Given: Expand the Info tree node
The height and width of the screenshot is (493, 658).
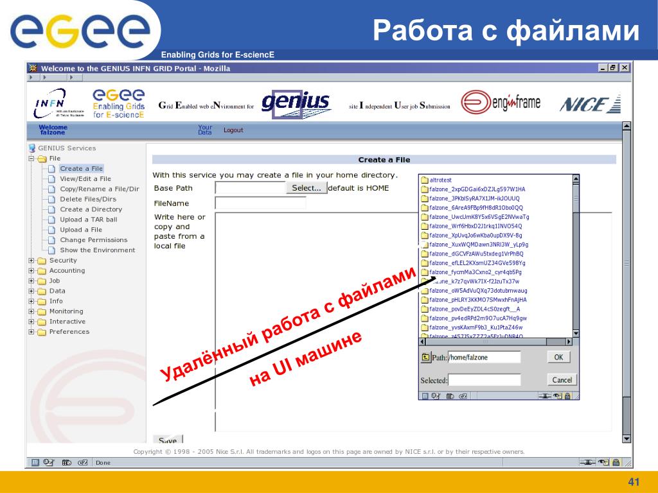Looking at the screenshot, I should tap(31, 301).
